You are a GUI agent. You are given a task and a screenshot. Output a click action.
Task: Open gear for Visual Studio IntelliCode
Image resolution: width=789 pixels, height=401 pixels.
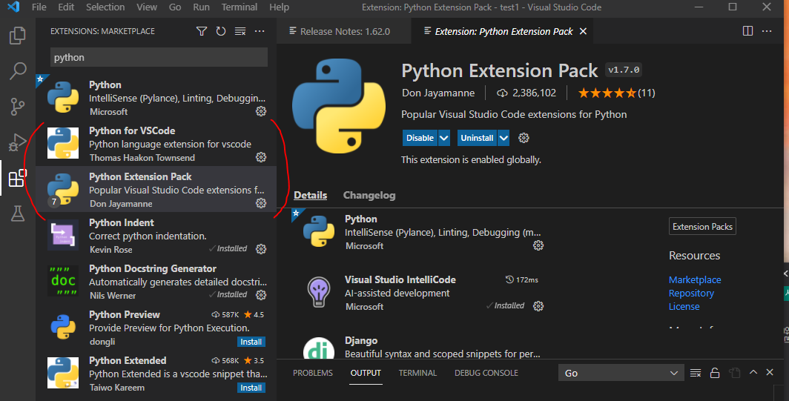coord(538,306)
